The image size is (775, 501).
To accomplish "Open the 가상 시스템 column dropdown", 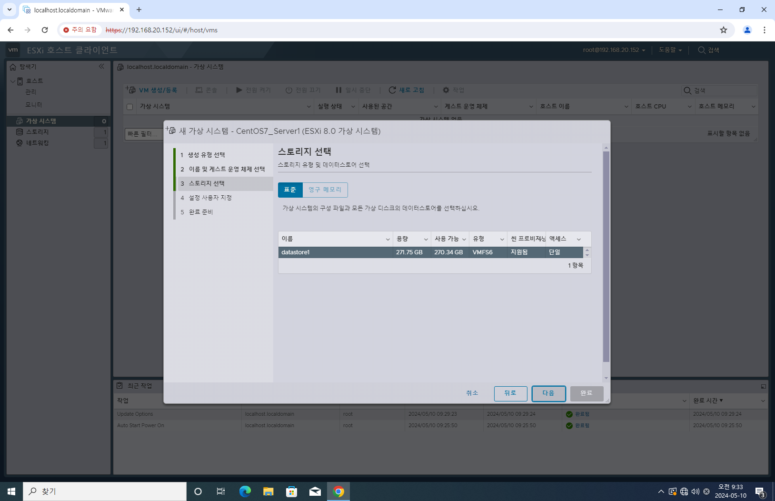I will coord(308,107).
